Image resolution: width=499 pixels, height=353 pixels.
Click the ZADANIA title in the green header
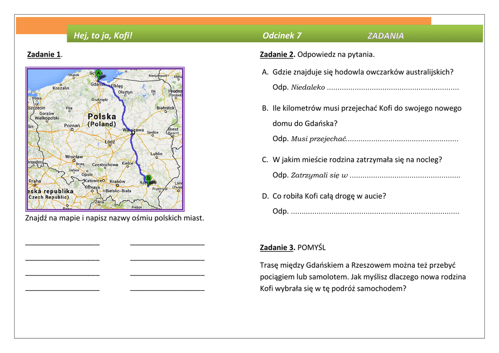click(x=385, y=36)
